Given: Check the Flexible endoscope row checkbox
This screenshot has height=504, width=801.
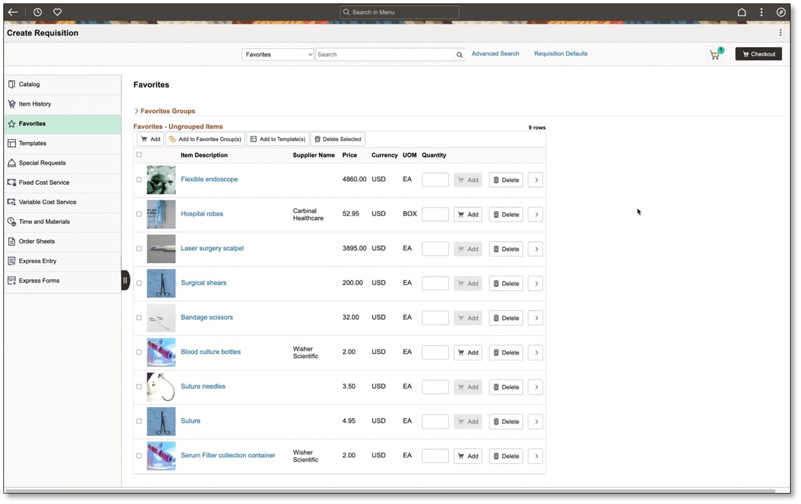Looking at the screenshot, I should click(x=139, y=180).
